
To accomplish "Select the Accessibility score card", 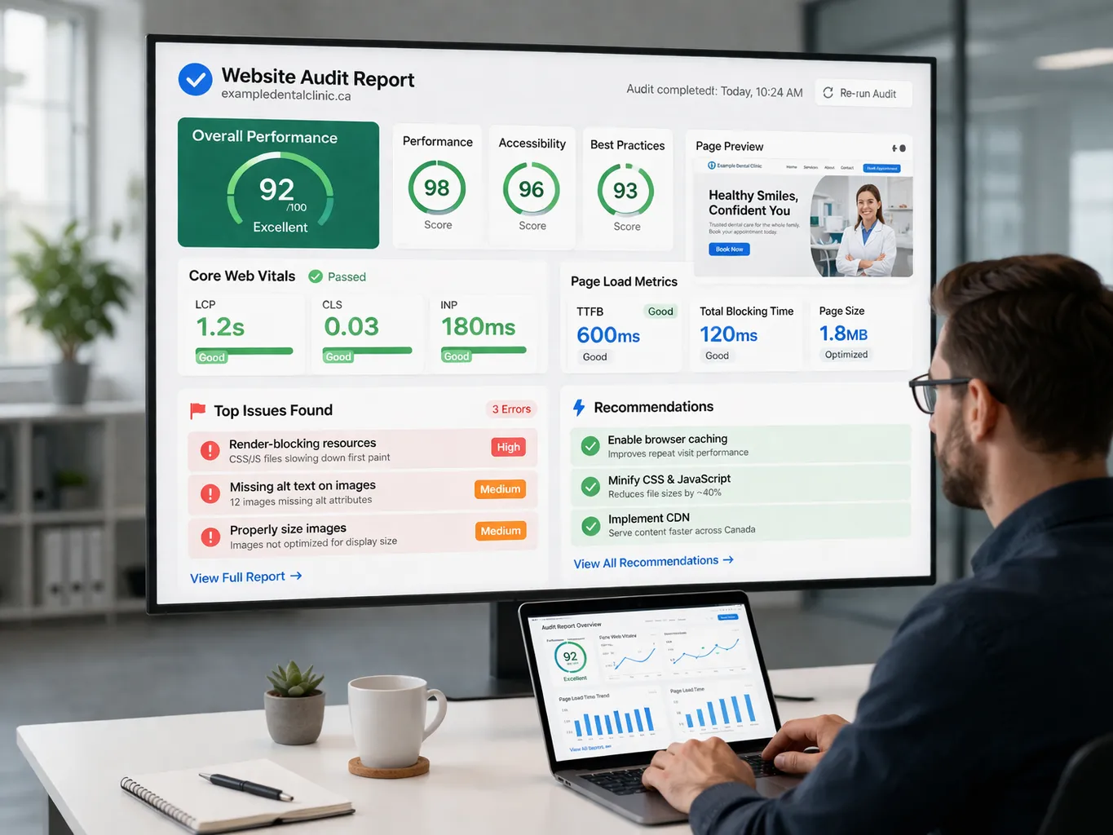I will click(532, 188).
